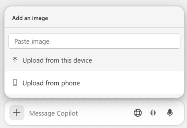Click the "Upload from this device" text label
This screenshot has height=128, width=187.
pos(57,60)
